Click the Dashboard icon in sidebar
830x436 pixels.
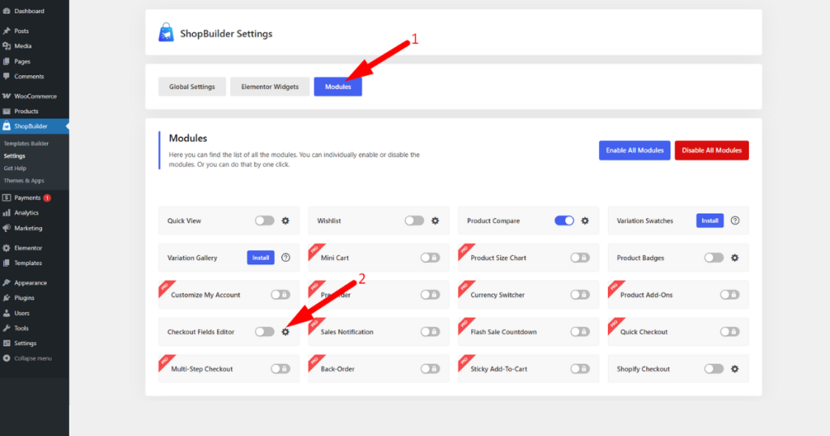tap(6, 11)
